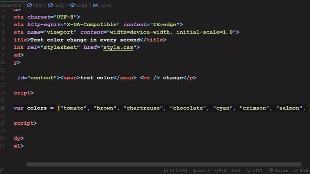The width and height of the screenshot is (310, 174).
Task: Select the colors variable breadcrumb
Action: click(x=102, y=5)
